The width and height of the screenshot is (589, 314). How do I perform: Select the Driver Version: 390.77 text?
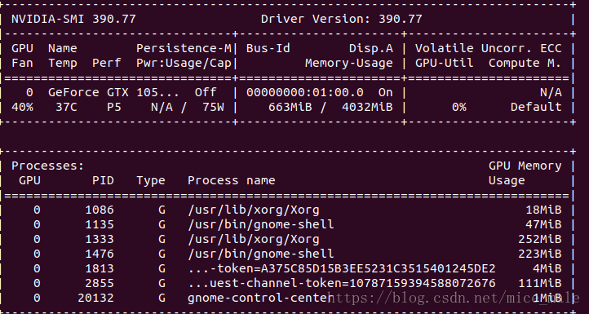(x=342, y=19)
